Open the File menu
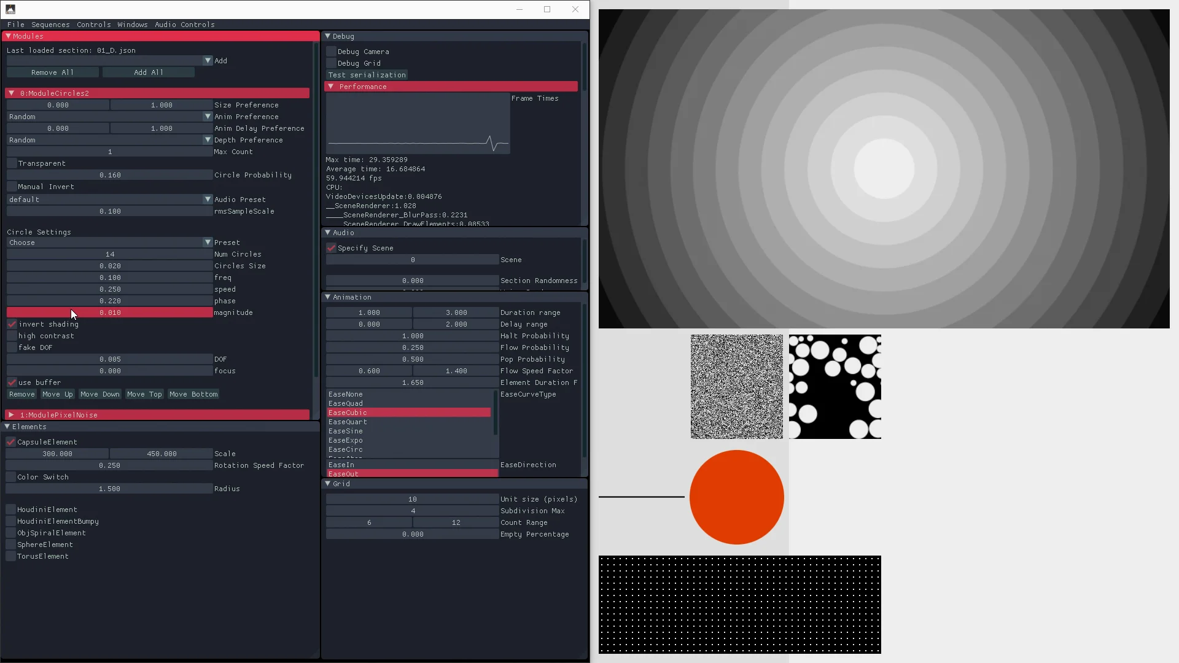Image resolution: width=1179 pixels, height=663 pixels. pyautogui.click(x=16, y=25)
